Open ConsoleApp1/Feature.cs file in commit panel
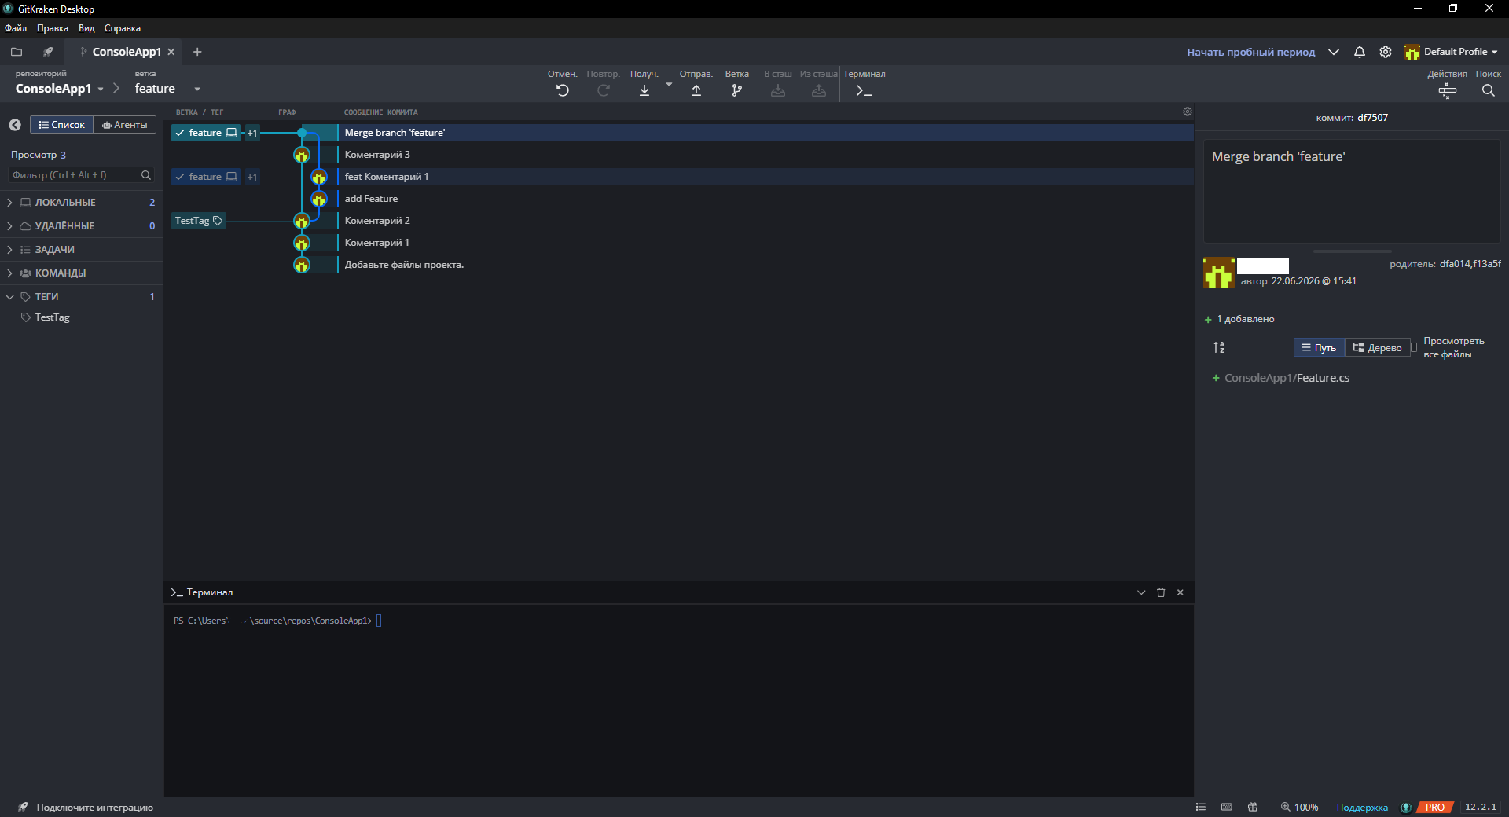 [x=1287, y=378]
